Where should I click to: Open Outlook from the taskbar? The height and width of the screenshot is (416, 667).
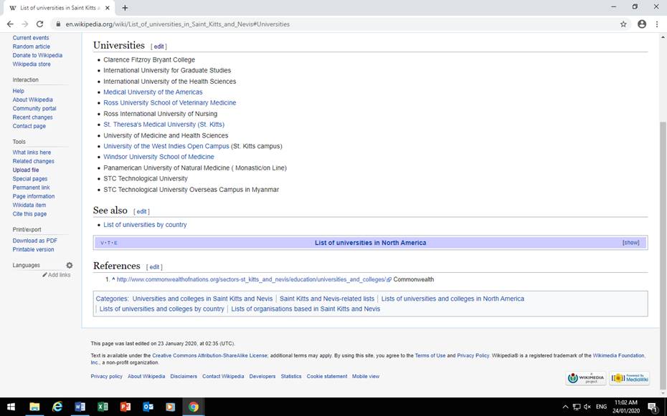148,407
